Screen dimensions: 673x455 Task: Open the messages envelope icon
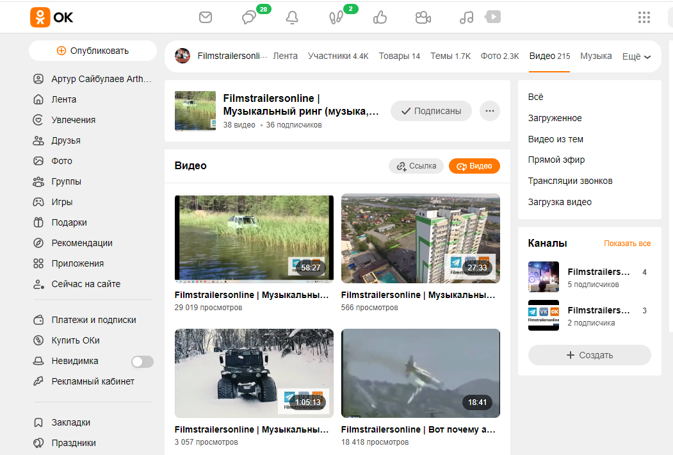[x=206, y=17]
